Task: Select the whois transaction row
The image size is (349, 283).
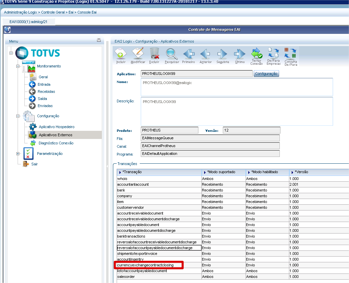Action: tap(233, 179)
